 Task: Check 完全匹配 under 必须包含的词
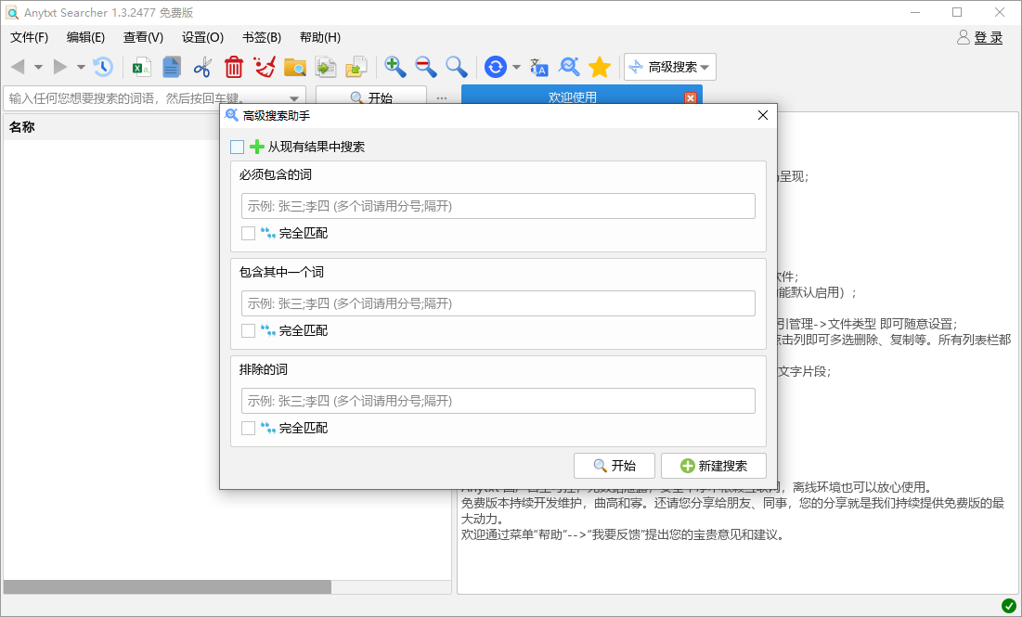coord(246,233)
